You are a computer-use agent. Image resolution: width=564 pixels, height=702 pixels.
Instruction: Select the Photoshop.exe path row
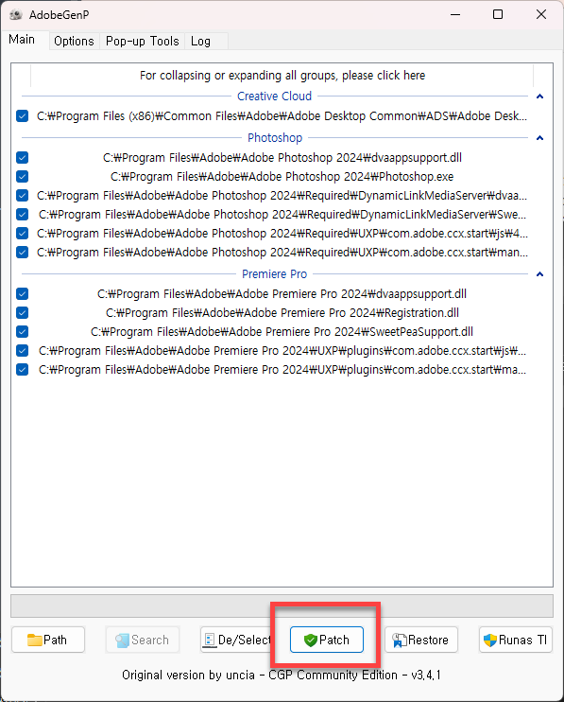282,176
